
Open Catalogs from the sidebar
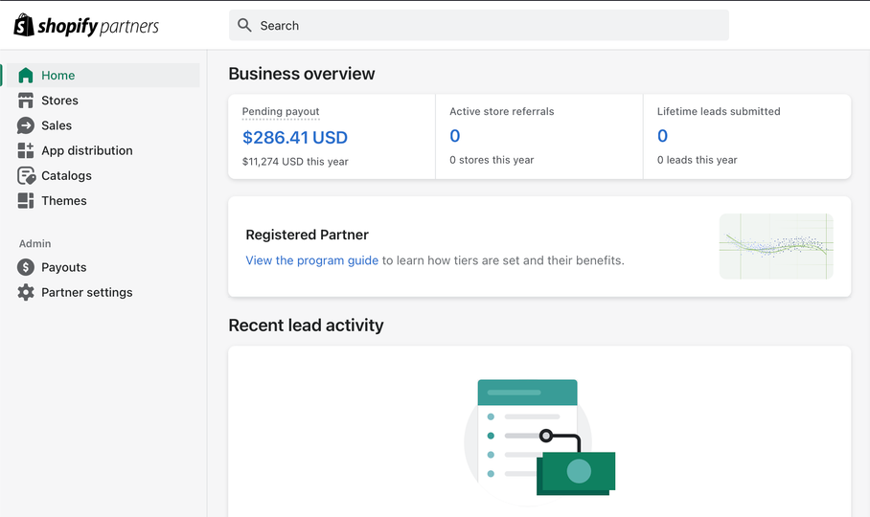pos(66,175)
